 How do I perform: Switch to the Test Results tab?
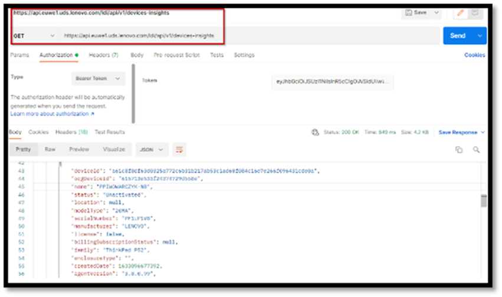[110, 132]
